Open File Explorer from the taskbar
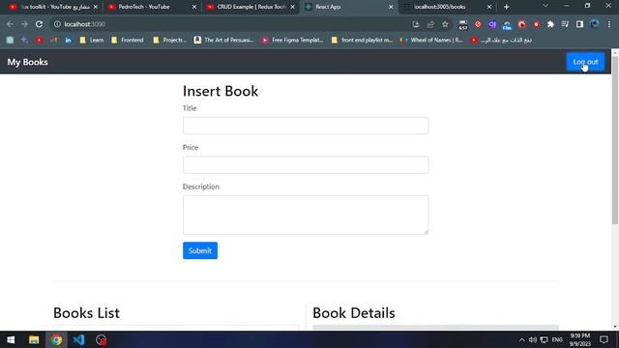The image size is (619, 348). point(34,339)
